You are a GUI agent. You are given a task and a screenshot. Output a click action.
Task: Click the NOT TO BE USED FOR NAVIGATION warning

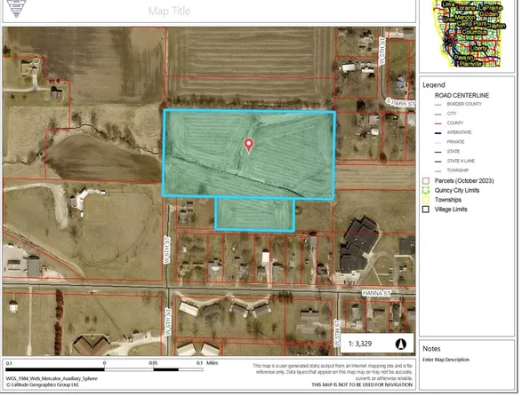click(x=362, y=384)
